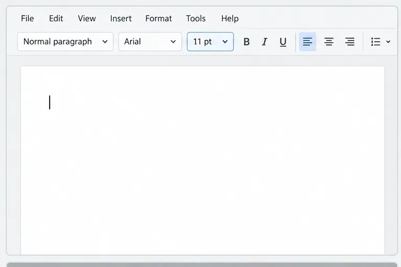Open the Insert menu
401x267 pixels.
[121, 18]
